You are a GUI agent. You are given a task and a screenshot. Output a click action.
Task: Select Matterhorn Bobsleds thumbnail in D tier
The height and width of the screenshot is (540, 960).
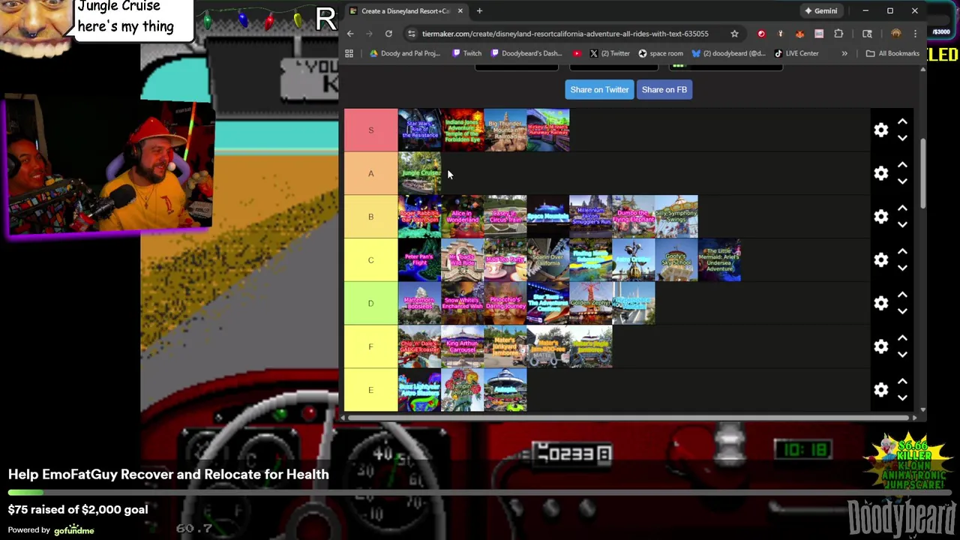click(x=420, y=304)
